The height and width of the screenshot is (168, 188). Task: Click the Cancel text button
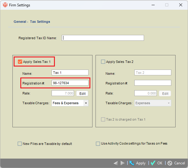click(x=180, y=163)
